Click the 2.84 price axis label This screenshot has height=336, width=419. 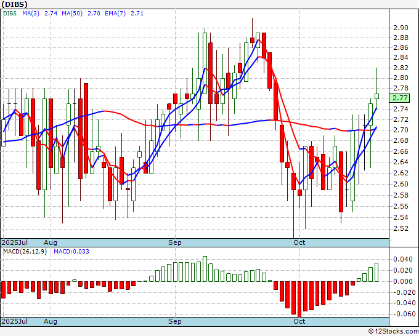click(x=401, y=58)
